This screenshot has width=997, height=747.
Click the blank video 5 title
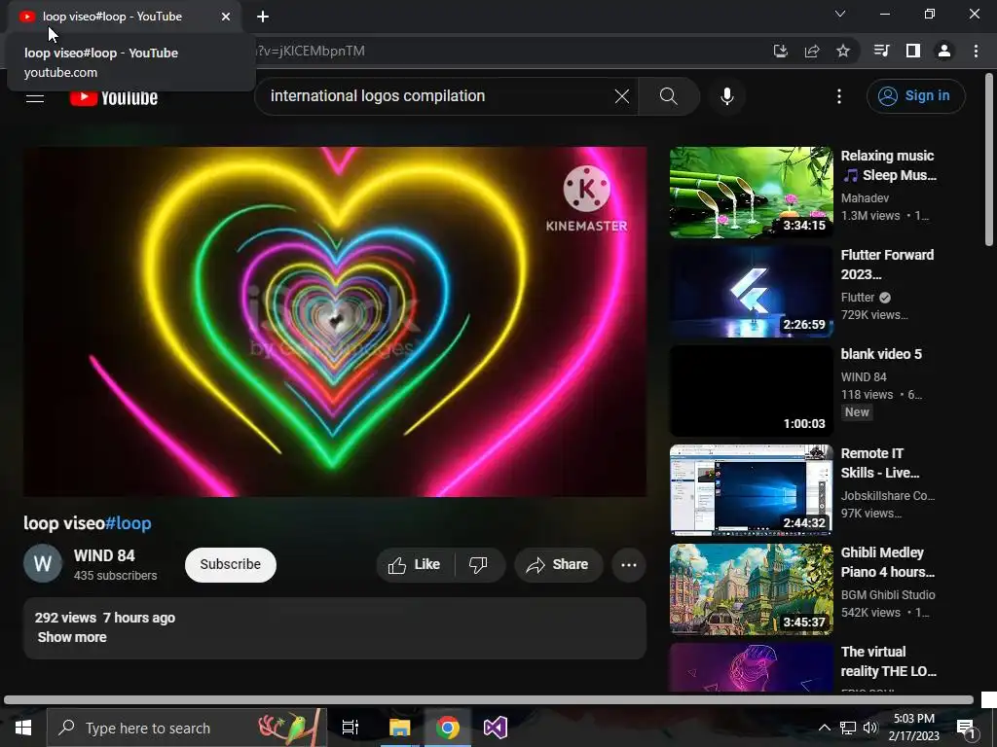coord(880,354)
